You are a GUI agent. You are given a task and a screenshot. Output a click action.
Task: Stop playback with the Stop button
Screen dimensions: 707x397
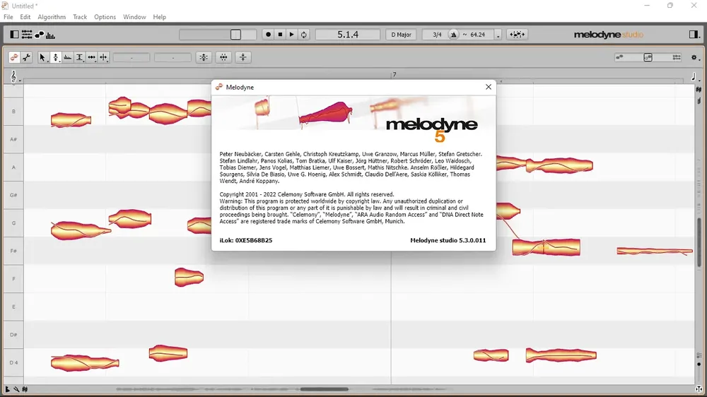(x=280, y=34)
